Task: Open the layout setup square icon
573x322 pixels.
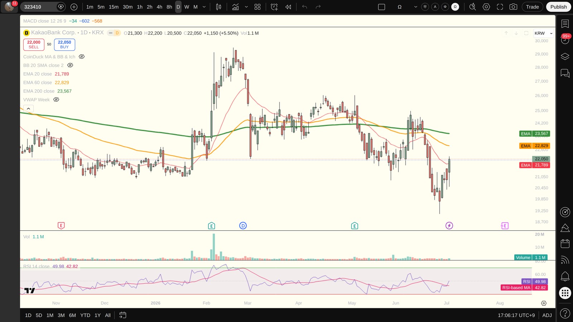Action: [382, 7]
